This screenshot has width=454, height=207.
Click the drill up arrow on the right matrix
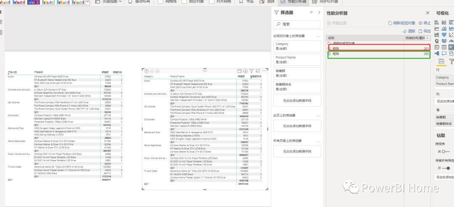[147, 71]
